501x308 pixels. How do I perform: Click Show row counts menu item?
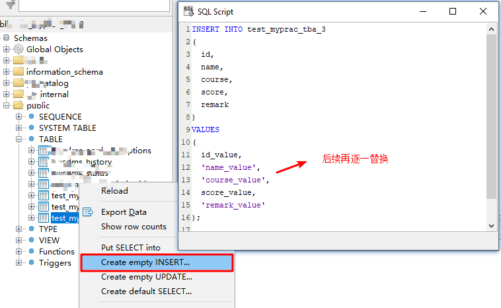point(134,227)
